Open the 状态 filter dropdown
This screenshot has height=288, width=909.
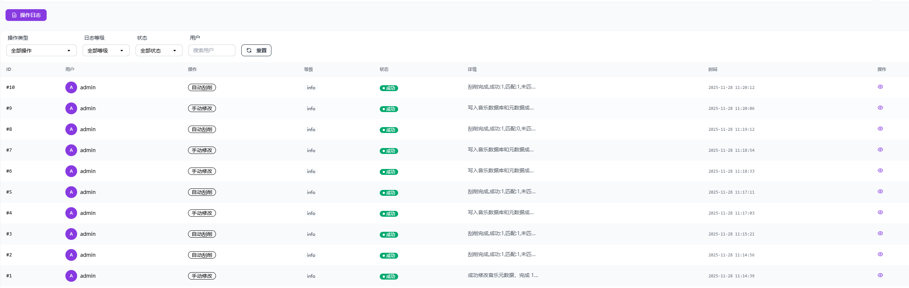point(159,51)
